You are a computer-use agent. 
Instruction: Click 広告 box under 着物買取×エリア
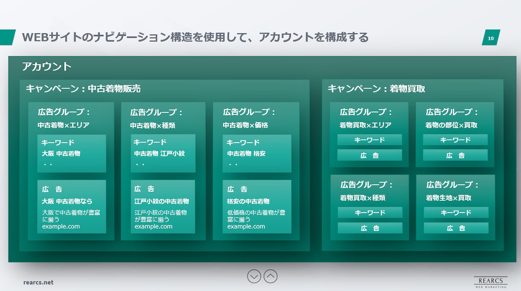[369, 155]
